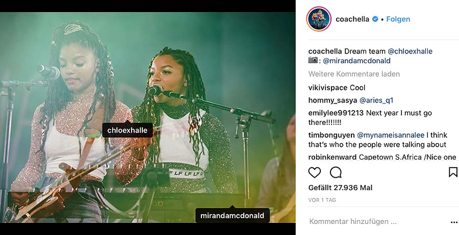Viewport: 459px width, 235px height.
Task: Load more comments via Weitere Kommentare laden
Action: tap(354, 74)
